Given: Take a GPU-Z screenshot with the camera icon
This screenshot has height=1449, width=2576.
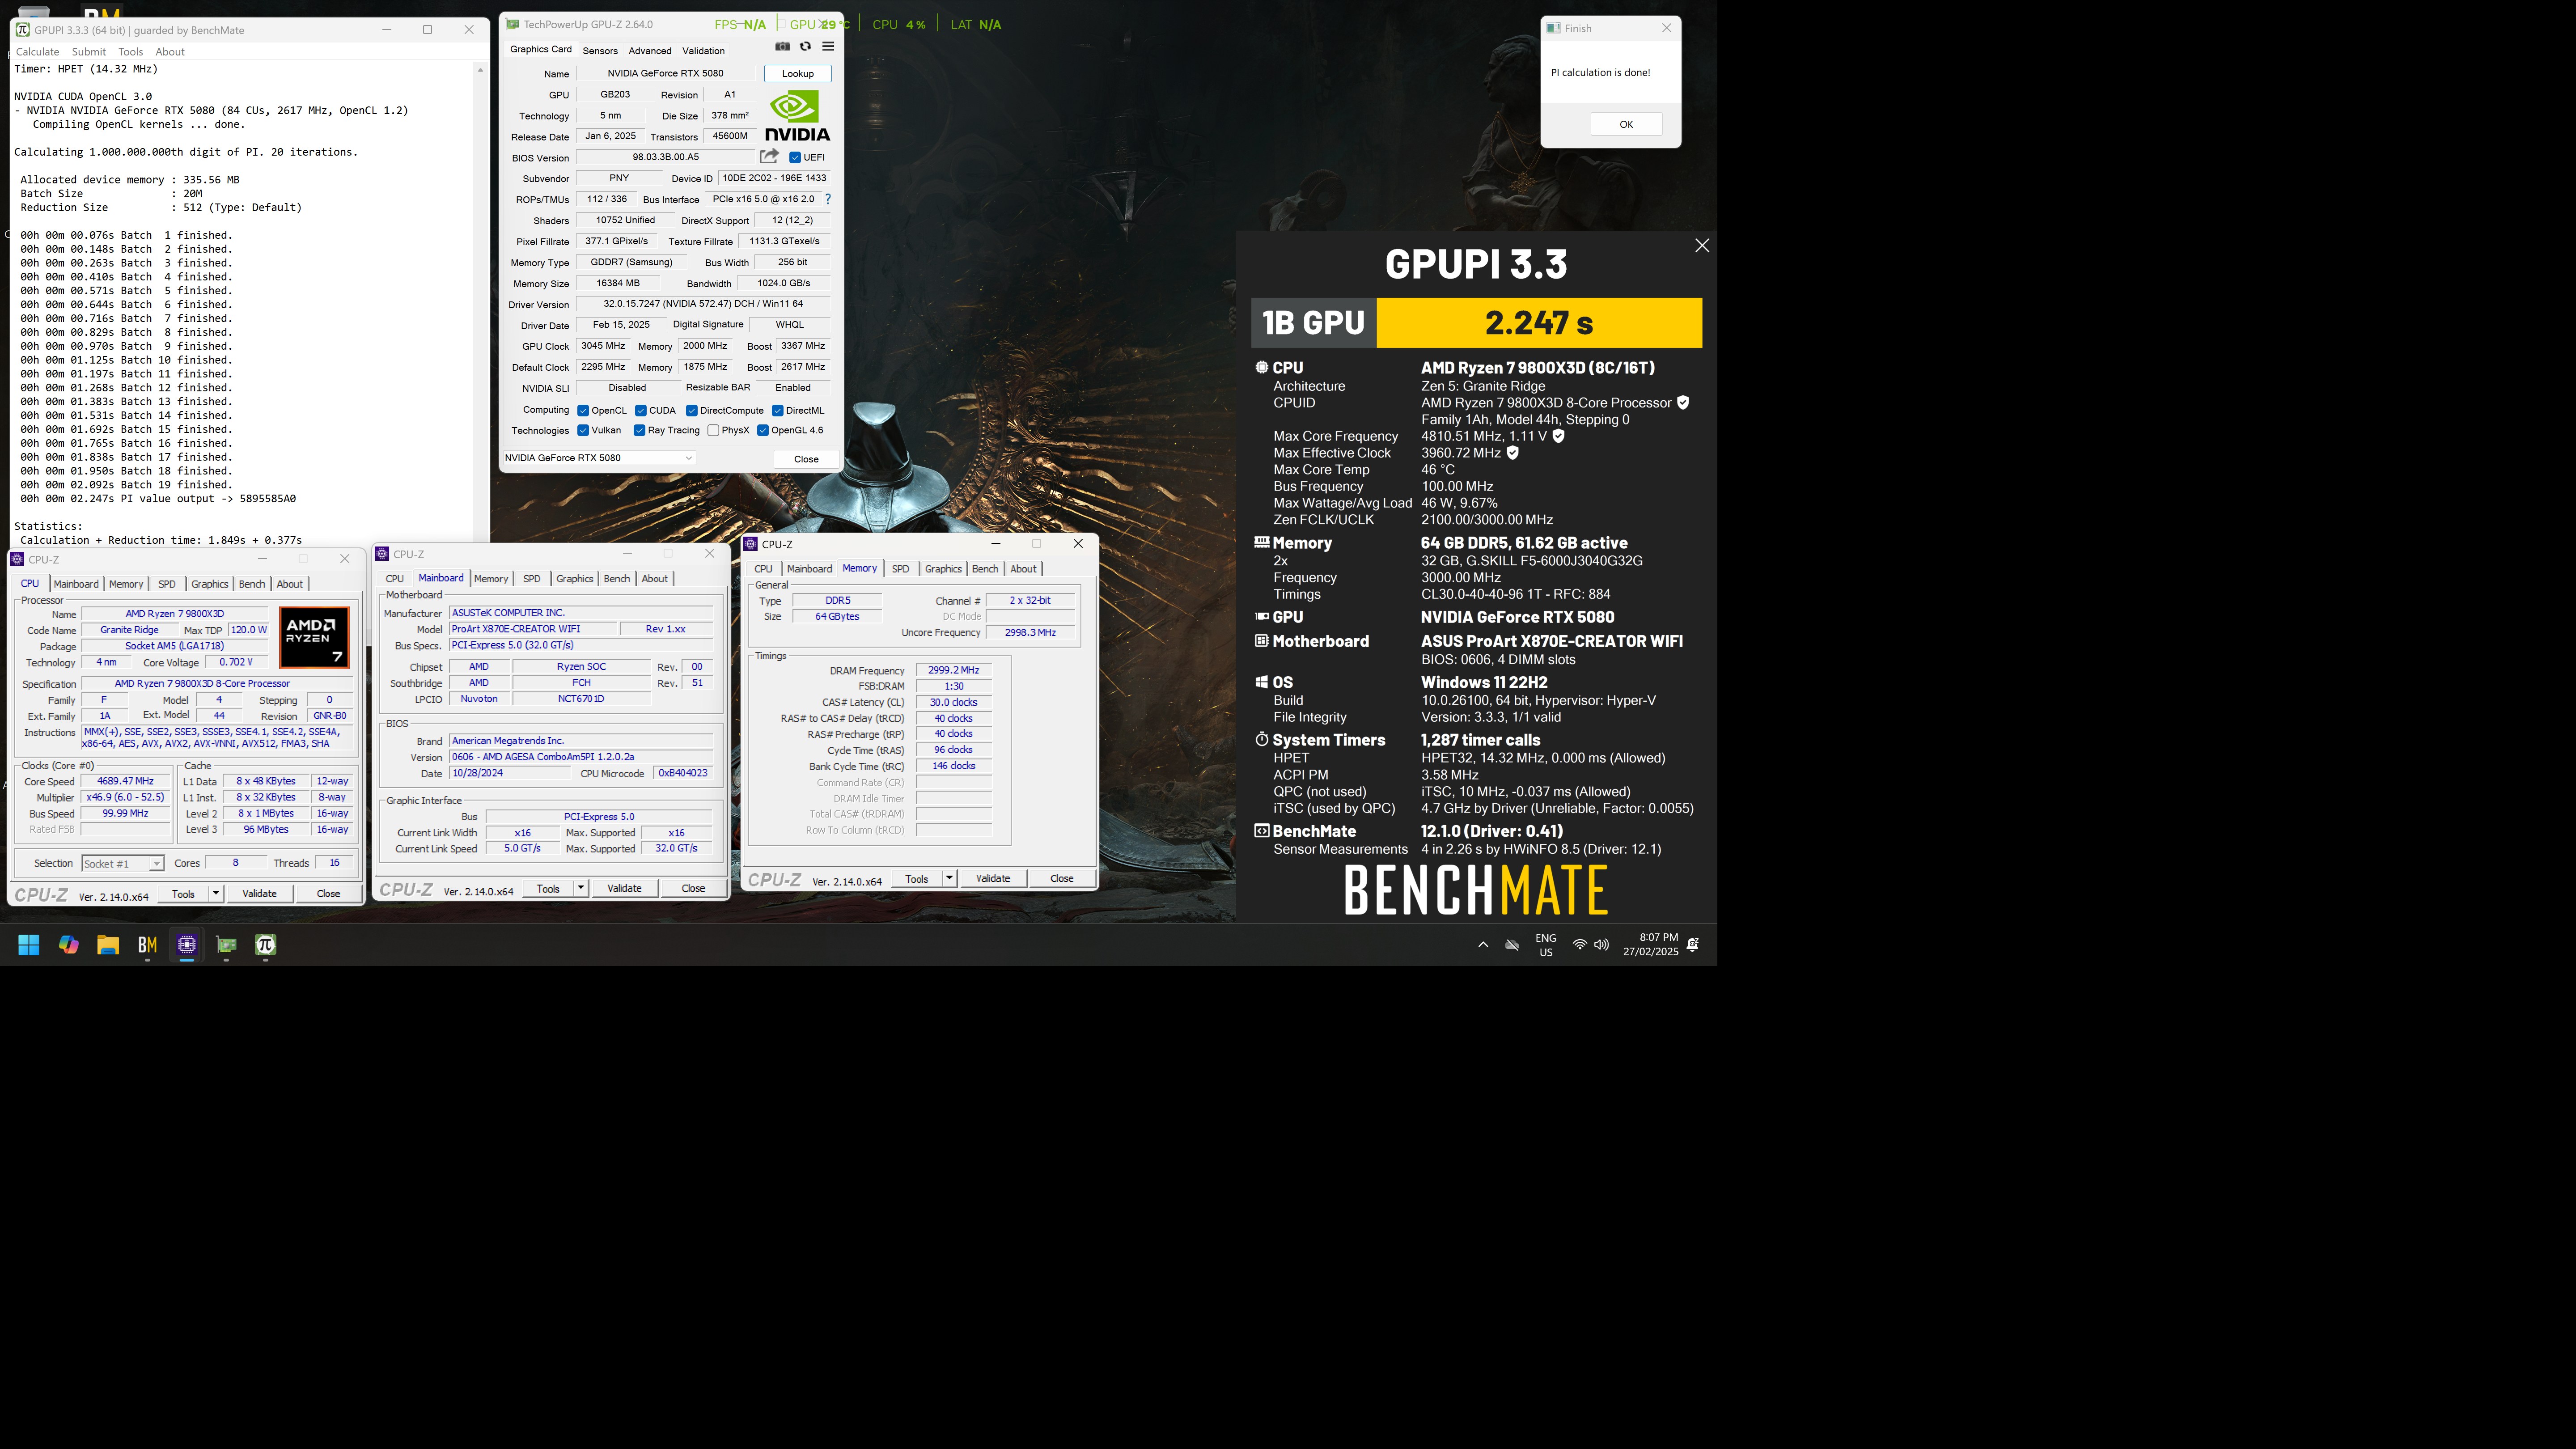Looking at the screenshot, I should (x=782, y=46).
